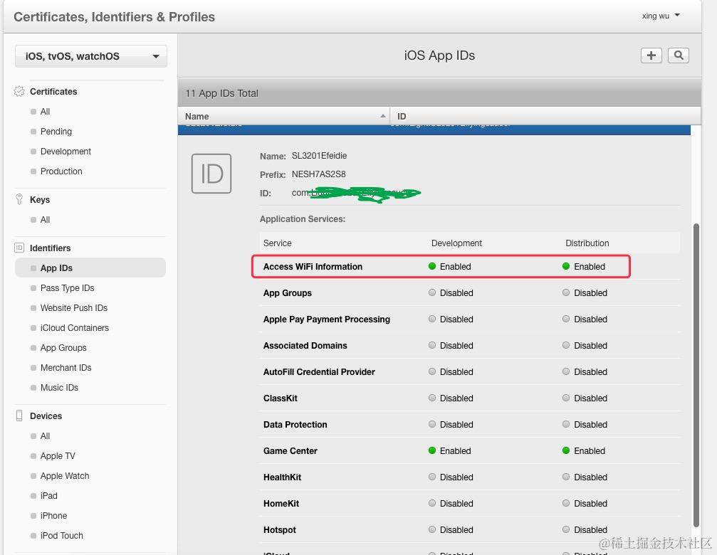The height and width of the screenshot is (555, 717).
Task: Open Music IDs
Action: [59, 387]
